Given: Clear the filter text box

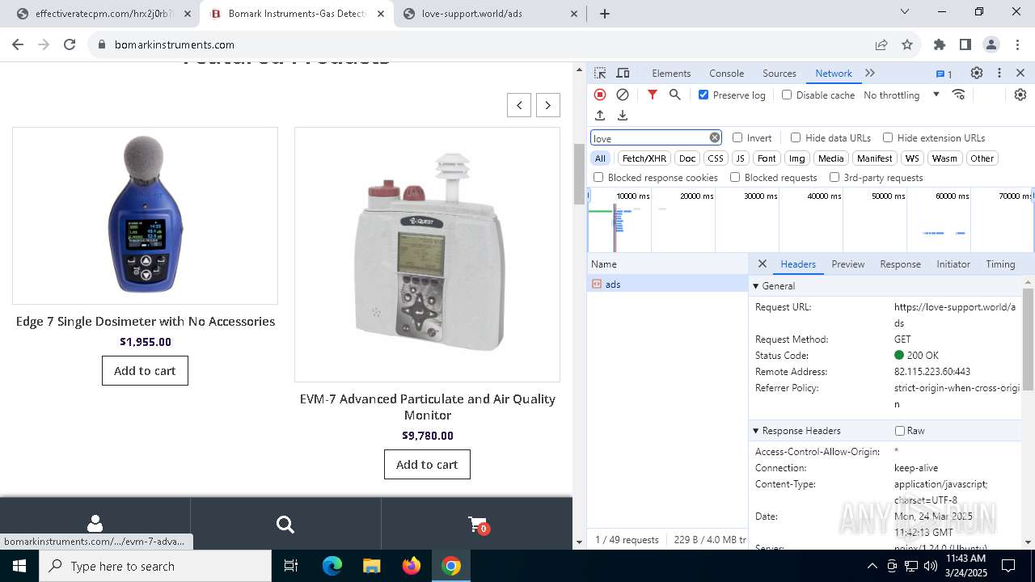Looking at the screenshot, I should pyautogui.click(x=715, y=137).
